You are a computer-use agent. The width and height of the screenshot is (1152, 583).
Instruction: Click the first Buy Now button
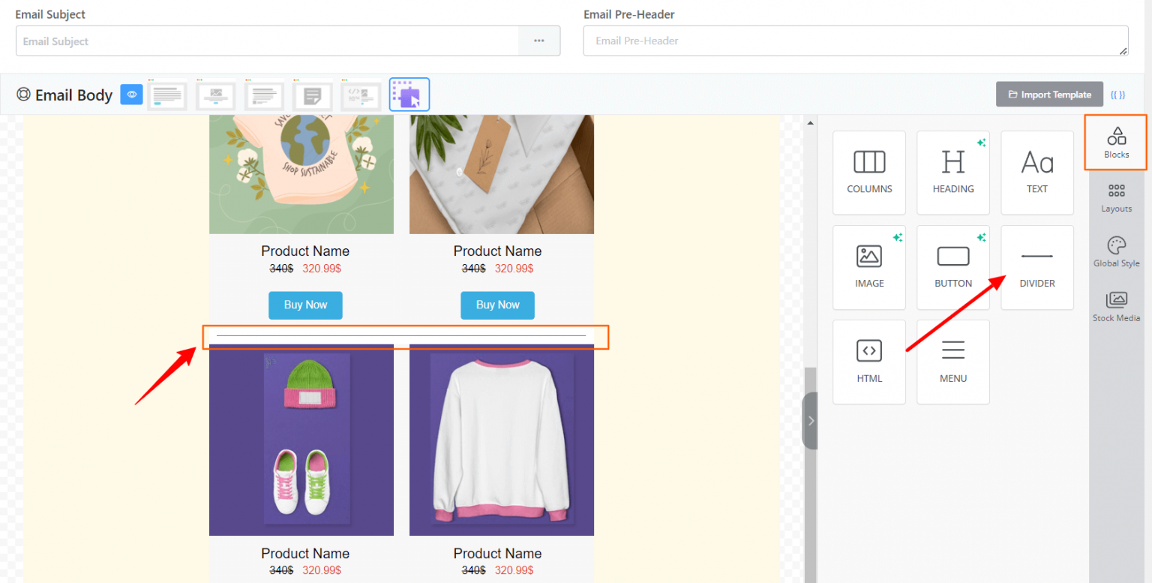pos(305,305)
